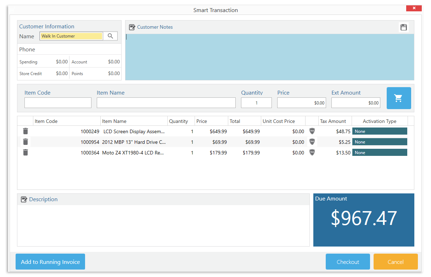Delete the Moto Z4 XT1980-4 line item
The width and height of the screenshot is (431, 277).
25,152
